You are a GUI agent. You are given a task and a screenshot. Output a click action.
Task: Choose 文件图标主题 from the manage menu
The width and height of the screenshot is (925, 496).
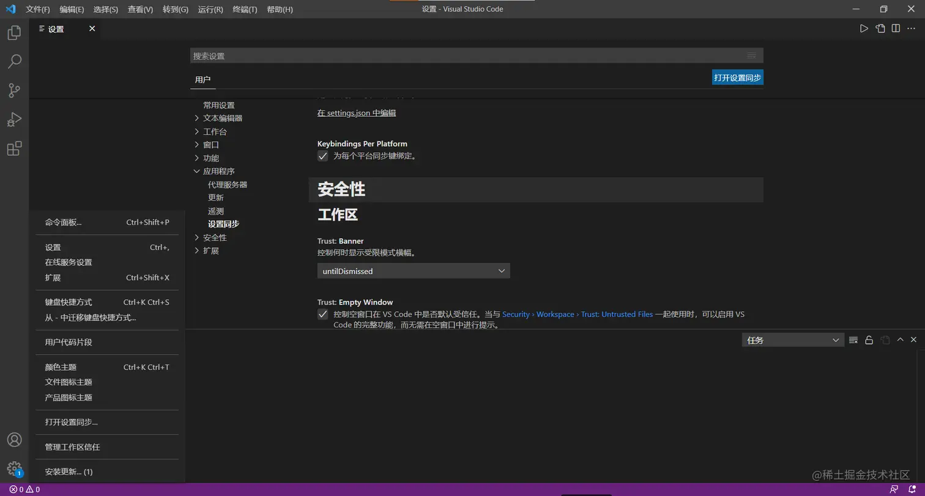pyautogui.click(x=107, y=382)
